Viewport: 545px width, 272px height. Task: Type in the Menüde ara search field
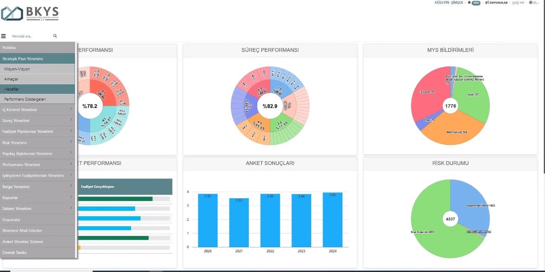tap(29, 36)
